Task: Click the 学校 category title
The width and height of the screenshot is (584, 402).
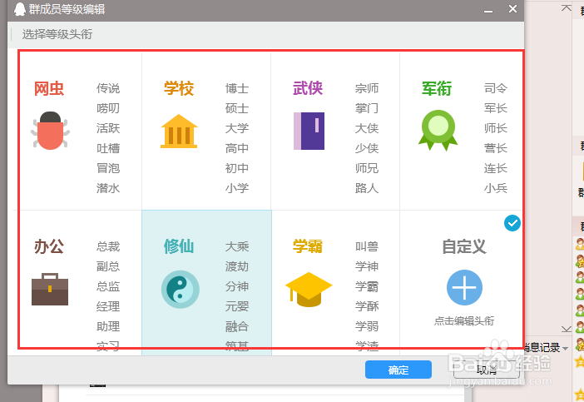Action: pos(179,89)
